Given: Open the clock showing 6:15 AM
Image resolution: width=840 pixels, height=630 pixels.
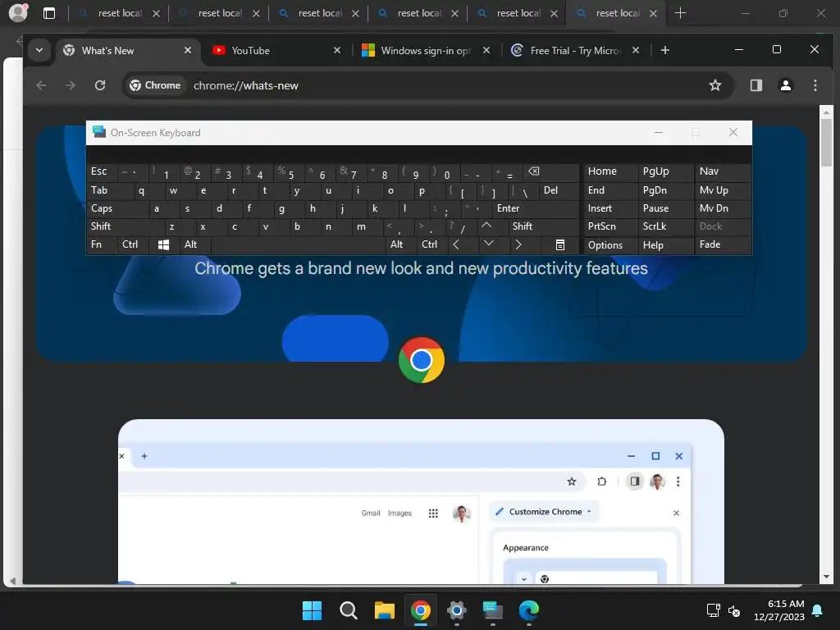Looking at the screenshot, I should pos(779,610).
